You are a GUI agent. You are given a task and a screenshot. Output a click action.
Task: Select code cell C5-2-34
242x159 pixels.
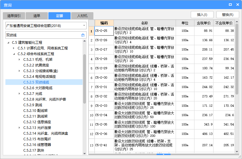104,115
